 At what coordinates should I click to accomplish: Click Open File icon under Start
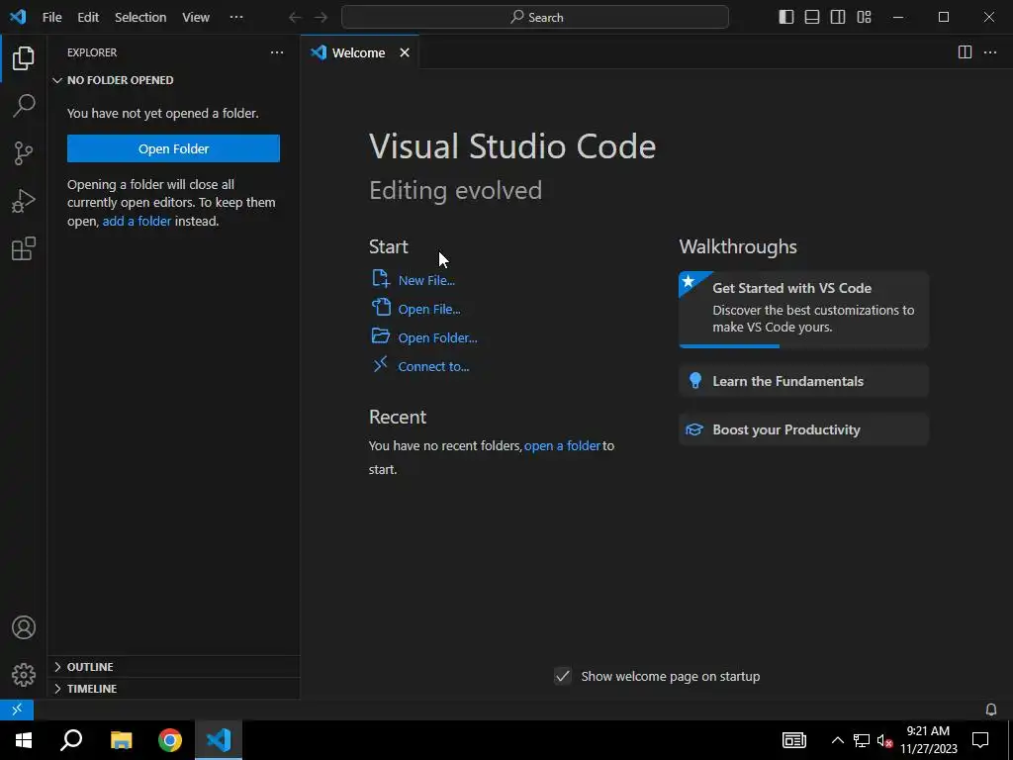(381, 308)
